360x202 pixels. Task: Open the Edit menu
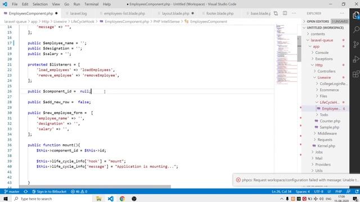(25, 4)
